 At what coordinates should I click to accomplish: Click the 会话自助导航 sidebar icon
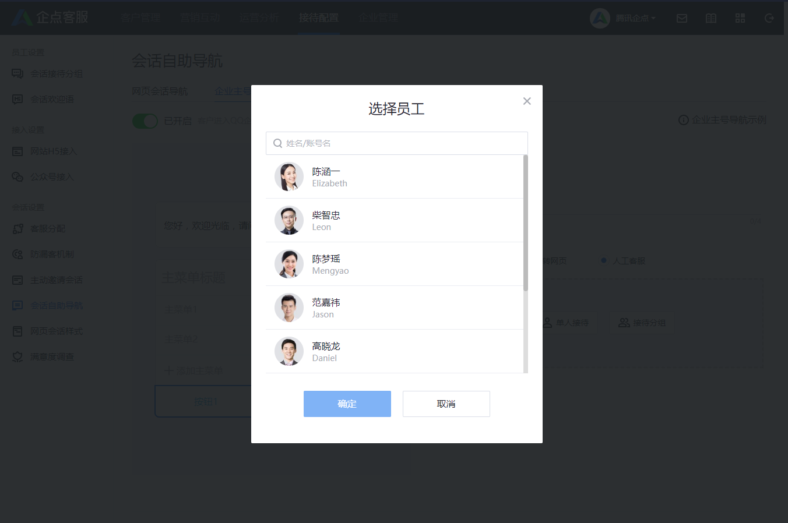pyautogui.click(x=18, y=306)
